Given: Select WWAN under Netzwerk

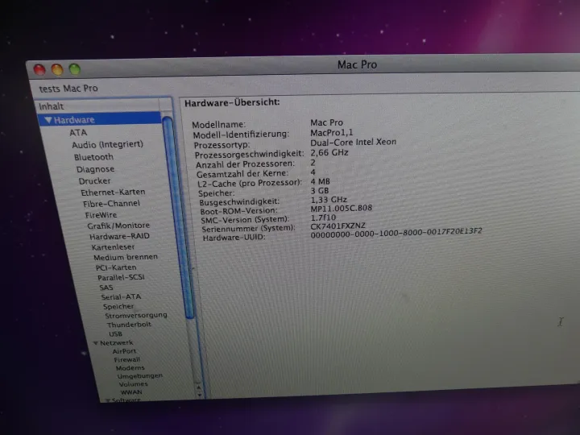Looking at the screenshot, I should tap(131, 392).
